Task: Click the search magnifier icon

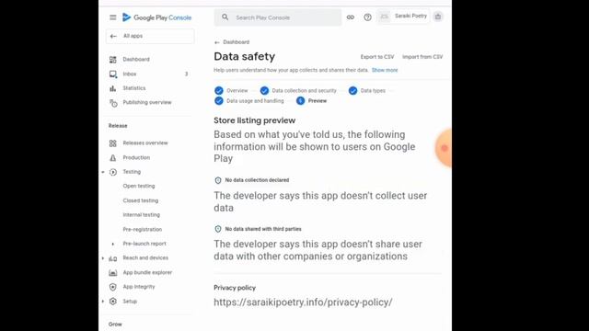Action: click(225, 17)
